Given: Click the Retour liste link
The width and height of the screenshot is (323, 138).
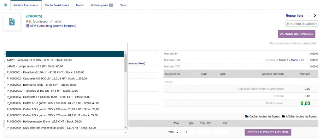Looking at the screenshot, I should click(294, 16).
